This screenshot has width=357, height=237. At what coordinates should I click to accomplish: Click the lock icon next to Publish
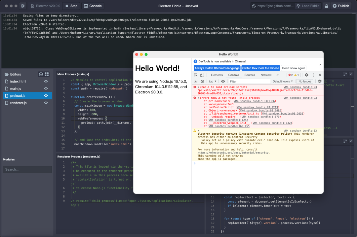click(x=327, y=6)
